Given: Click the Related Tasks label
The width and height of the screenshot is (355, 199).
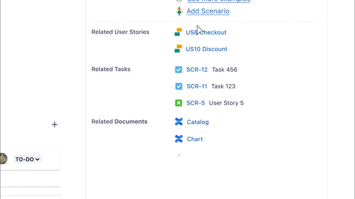Looking at the screenshot, I should coord(111,69).
